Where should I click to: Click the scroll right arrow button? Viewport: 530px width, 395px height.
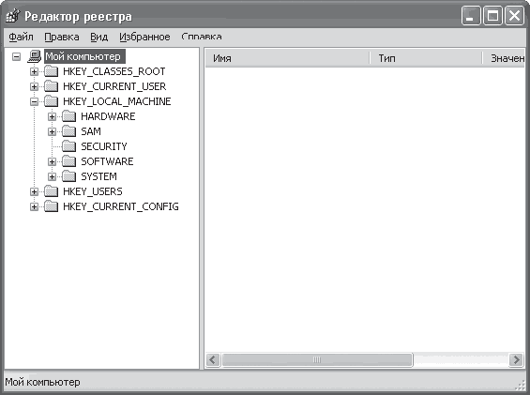(516, 359)
